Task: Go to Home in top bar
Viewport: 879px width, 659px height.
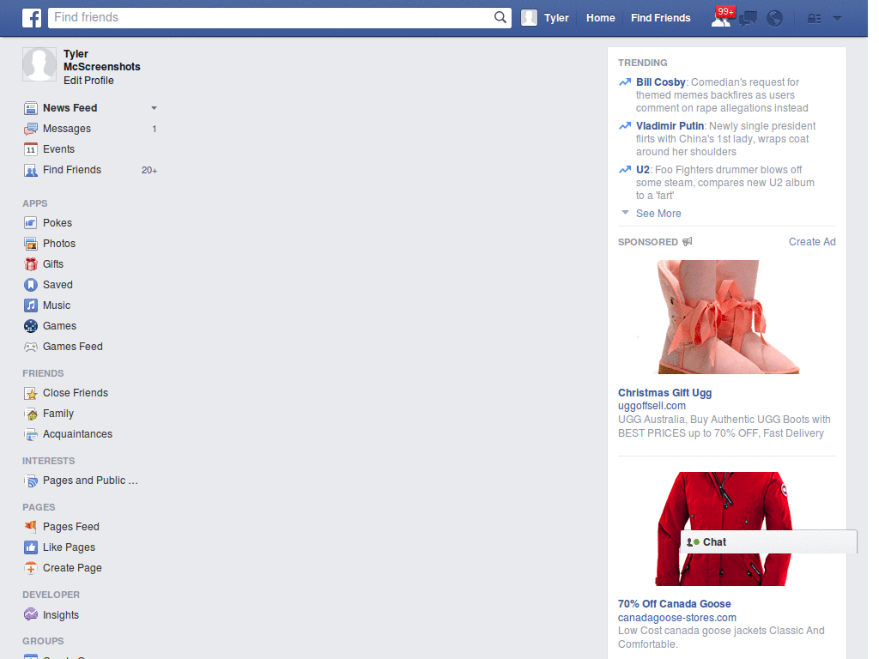Action: coord(600,18)
